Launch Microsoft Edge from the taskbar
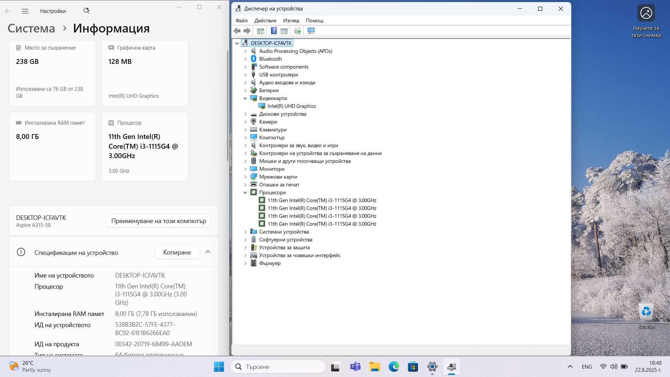Image resolution: width=670 pixels, height=377 pixels. pos(394,367)
